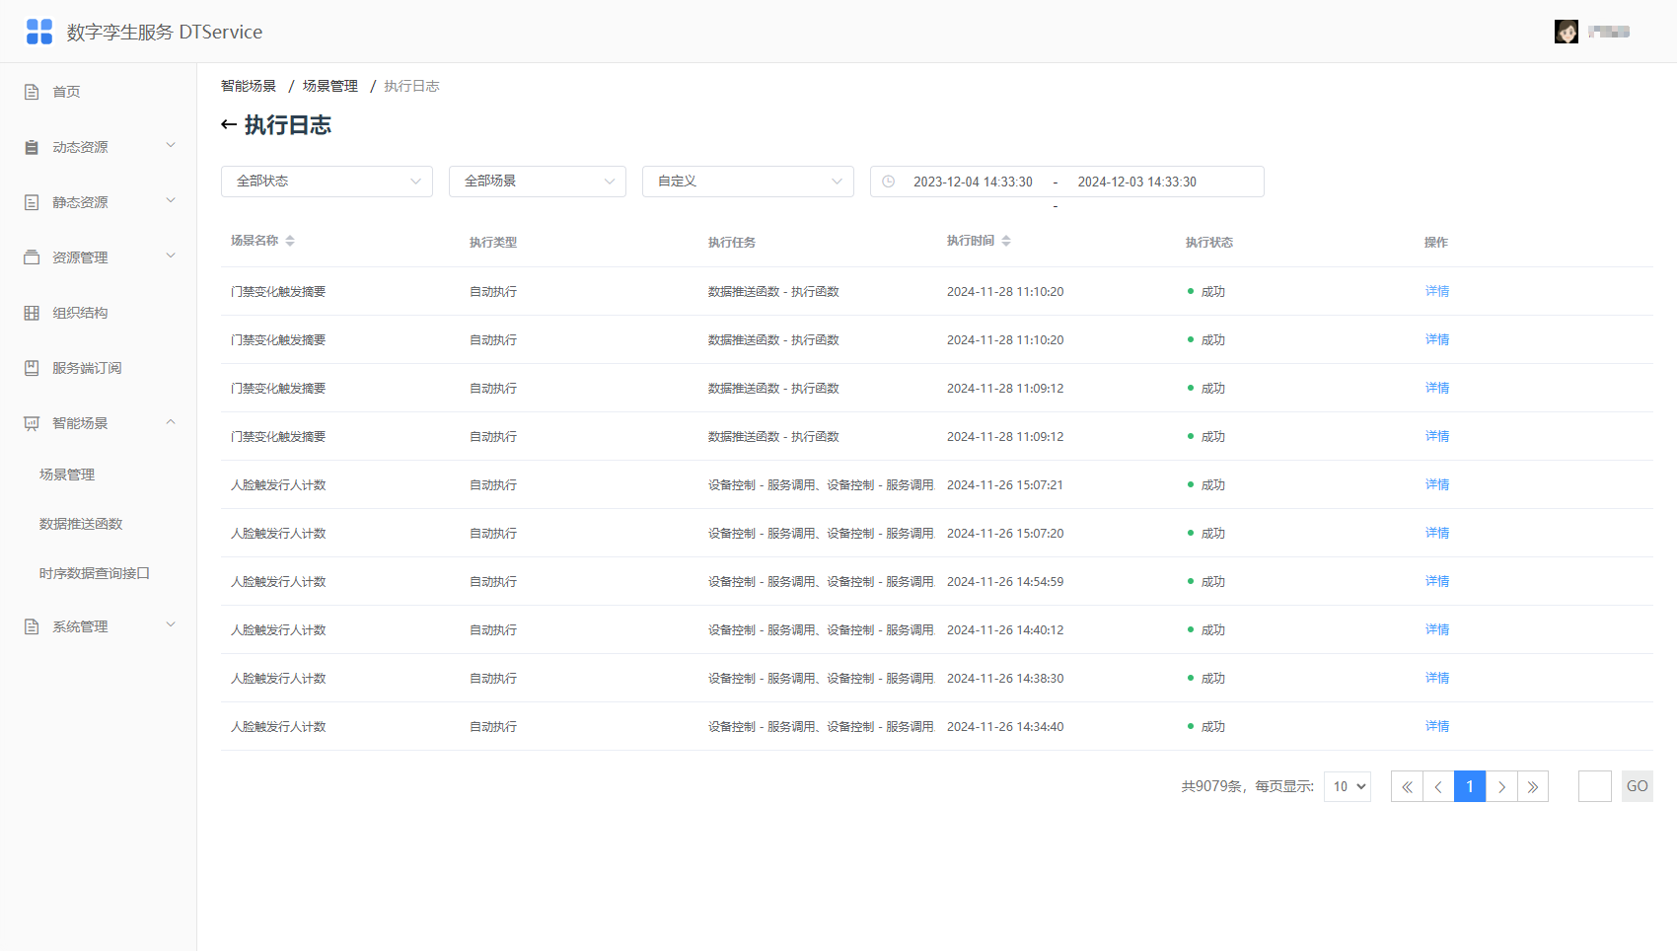This screenshot has width=1677, height=951.
Task: Click the 智能场景 breadcrumb link
Action: (x=249, y=86)
